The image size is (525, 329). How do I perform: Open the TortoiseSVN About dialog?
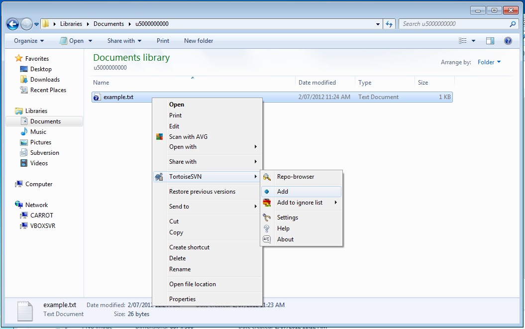(285, 239)
